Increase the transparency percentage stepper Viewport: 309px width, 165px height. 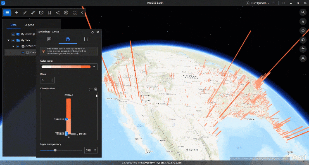[95, 149]
